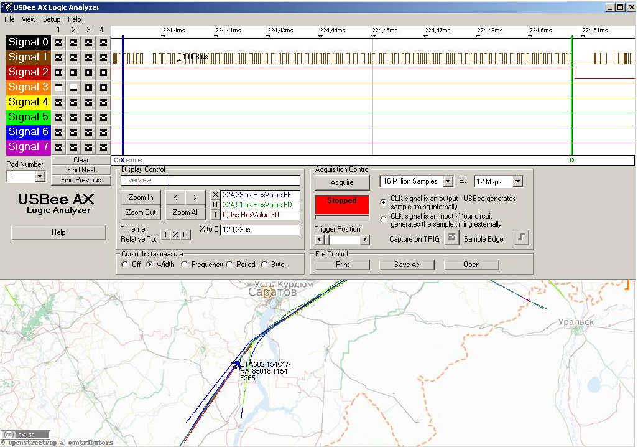The height and width of the screenshot is (447, 638).
Task: Set Signal 1 trigger in column 3
Action: click(89, 57)
